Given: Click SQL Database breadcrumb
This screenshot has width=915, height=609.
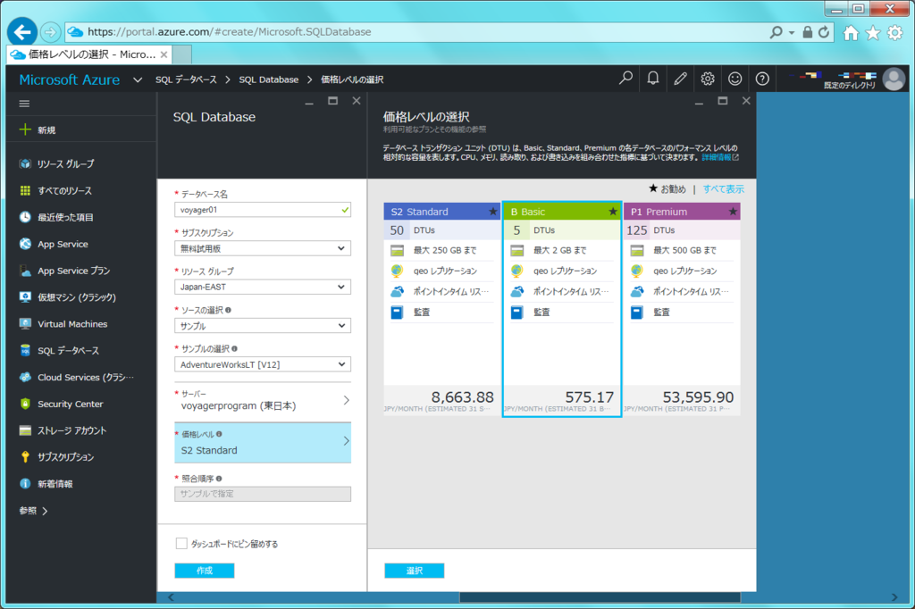Looking at the screenshot, I should point(268,79).
